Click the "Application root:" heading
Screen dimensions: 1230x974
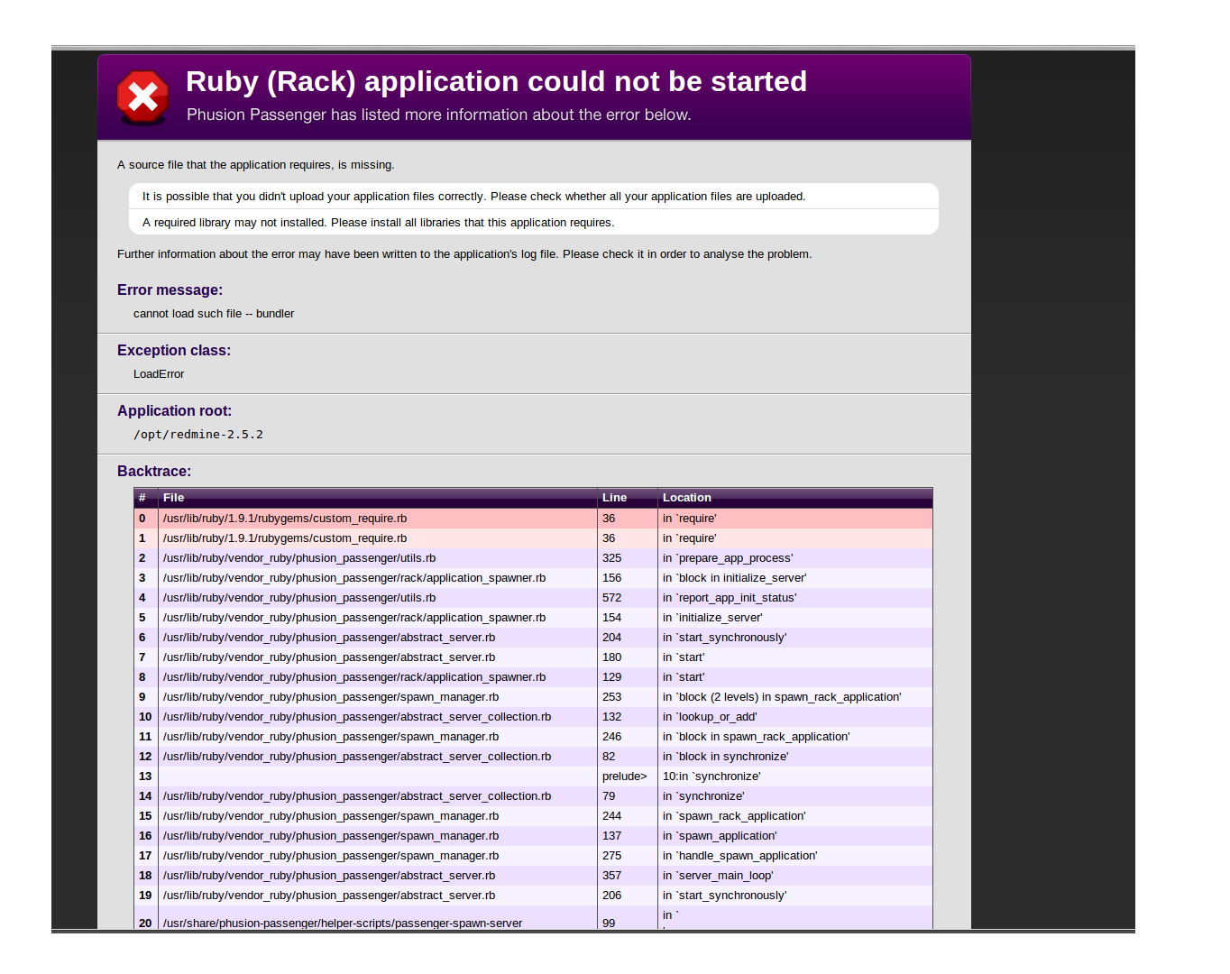[x=174, y=411]
